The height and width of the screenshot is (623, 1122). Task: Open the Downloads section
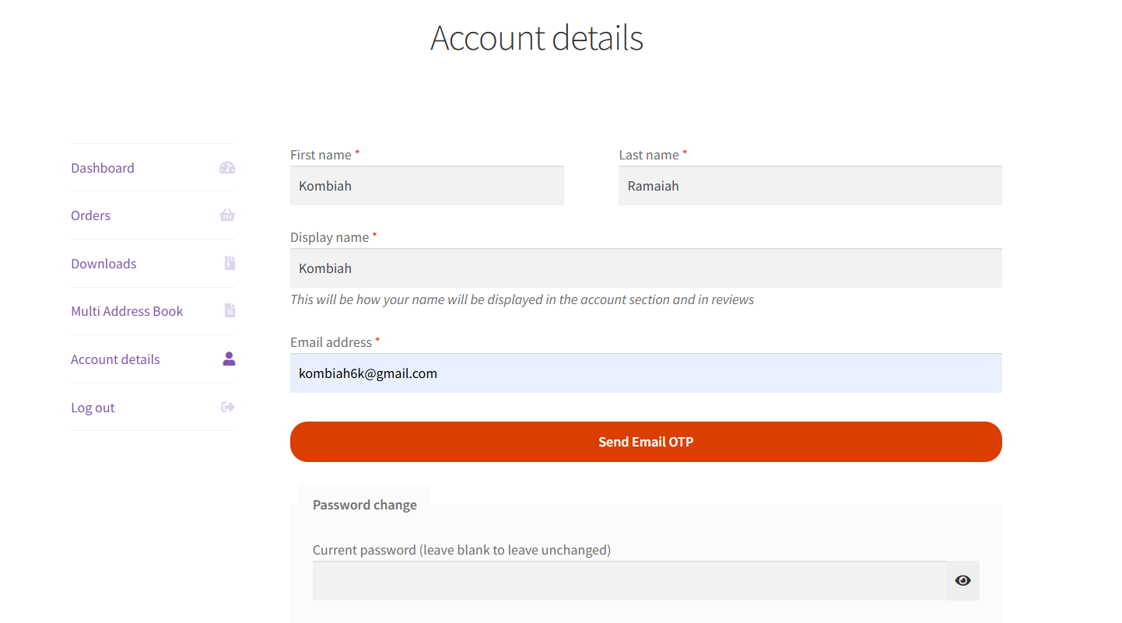point(103,264)
